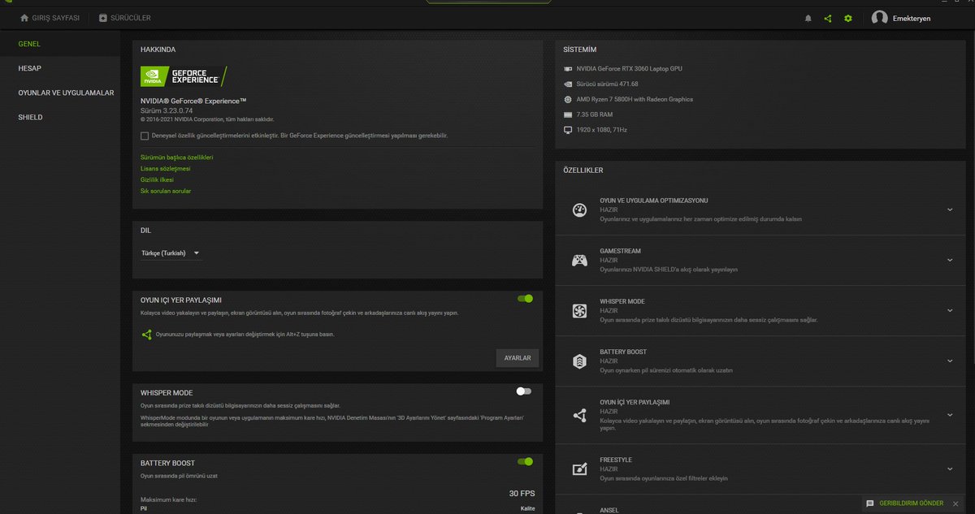Click the Özellikler heading
975x514 pixels.
click(x=583, y=171)
